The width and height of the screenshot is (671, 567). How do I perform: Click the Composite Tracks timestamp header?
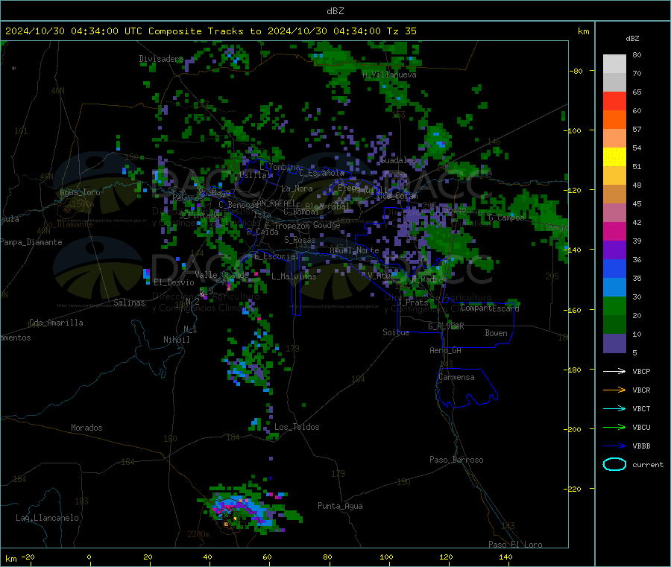[211, 31]
